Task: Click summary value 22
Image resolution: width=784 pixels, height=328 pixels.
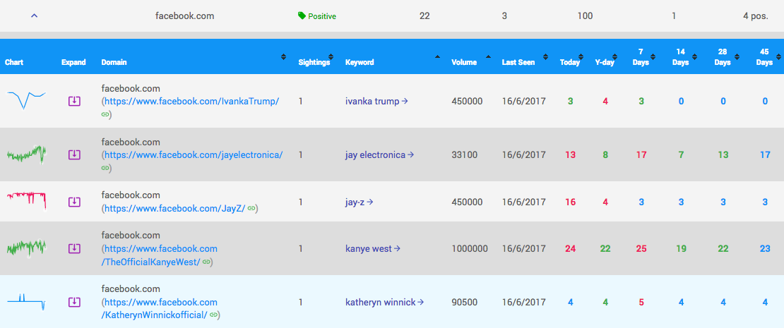Action: pyautogui.click(x=424, y=16)
